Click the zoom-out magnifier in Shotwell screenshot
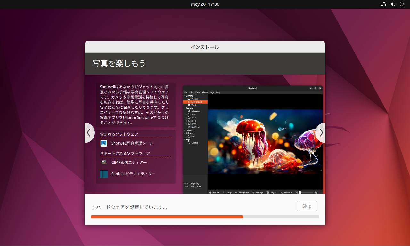The image size is (410, 246). coord(297,192)
